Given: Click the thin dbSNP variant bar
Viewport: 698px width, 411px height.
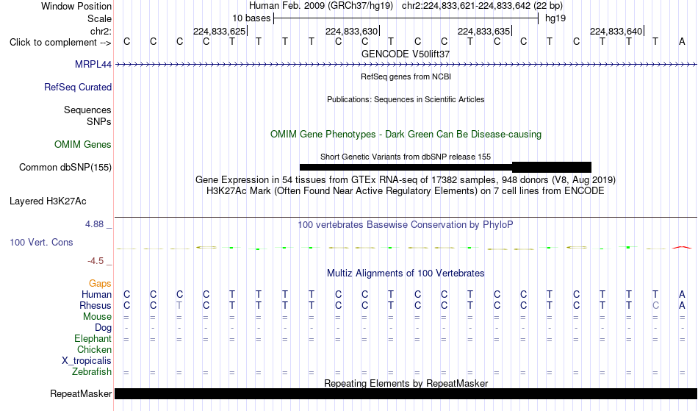Looking at the screenshot, I should pyautogui.click(x=406, y=168).
